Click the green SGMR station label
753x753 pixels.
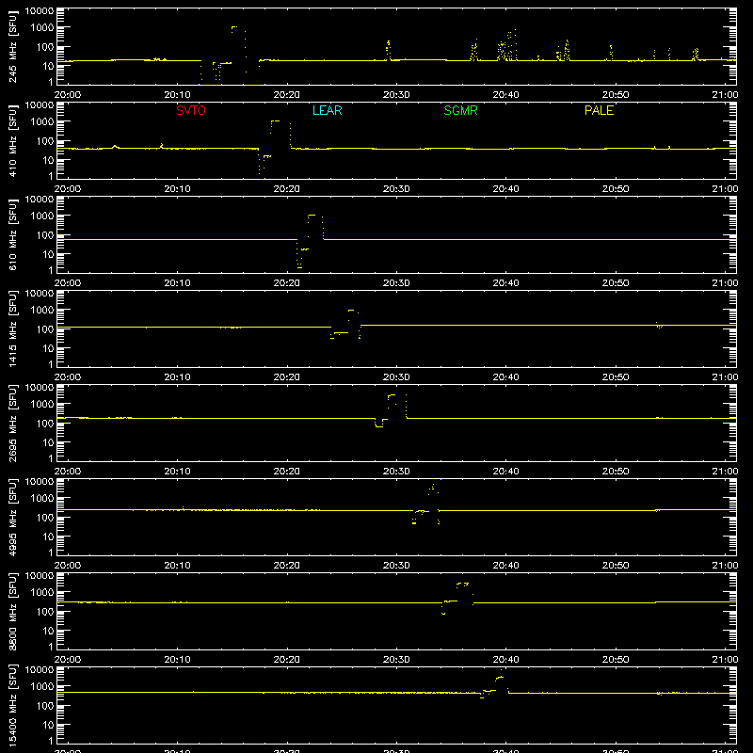click(x=460, y=110)
